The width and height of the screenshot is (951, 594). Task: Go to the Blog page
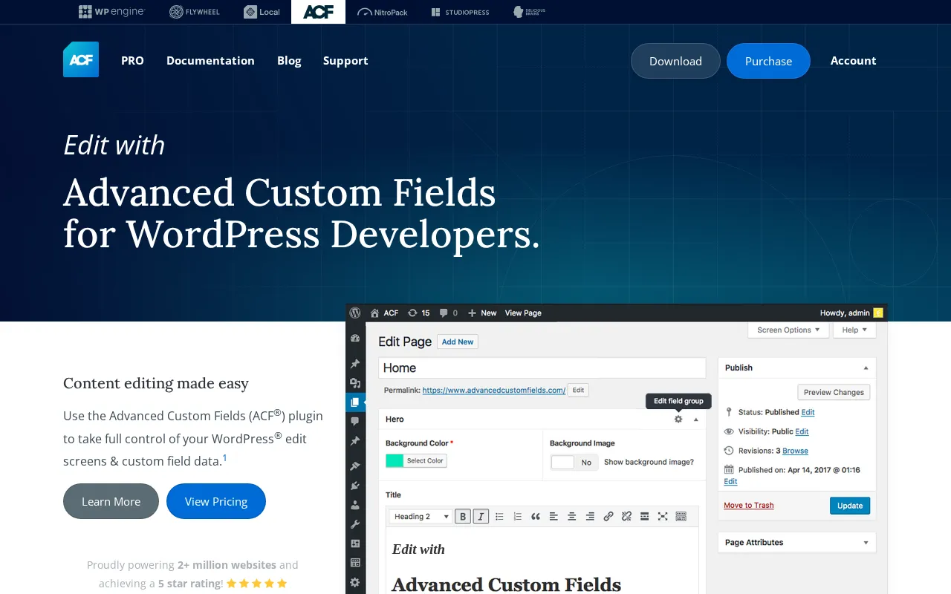coord(289,60)
